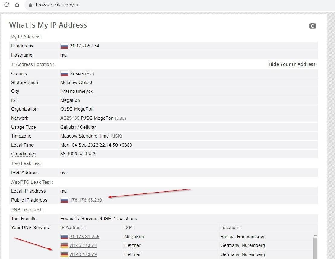
Task: Click the camera screenshot icon
Action: click(x=313, y=26)
